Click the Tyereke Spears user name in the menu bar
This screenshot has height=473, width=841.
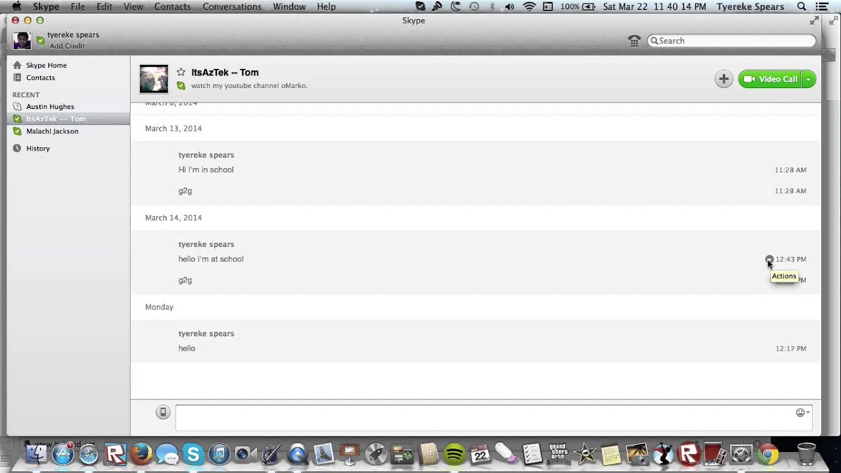point(750,7)
